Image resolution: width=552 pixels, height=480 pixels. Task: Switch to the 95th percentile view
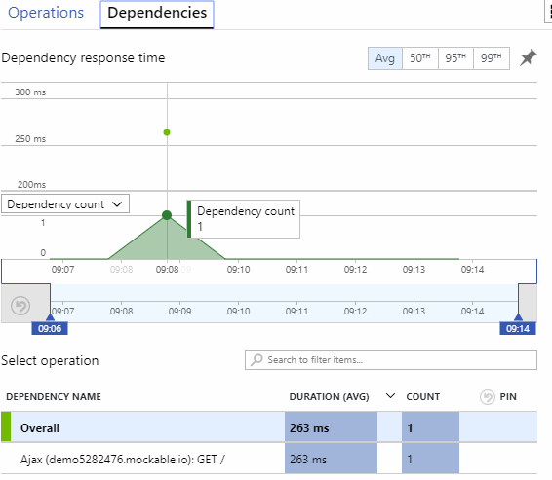[455, 58]
